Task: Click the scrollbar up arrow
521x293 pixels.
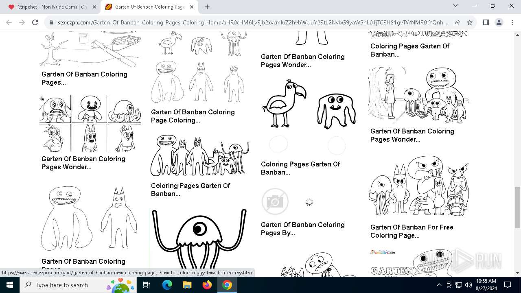Action: click(x=517, y=35)
